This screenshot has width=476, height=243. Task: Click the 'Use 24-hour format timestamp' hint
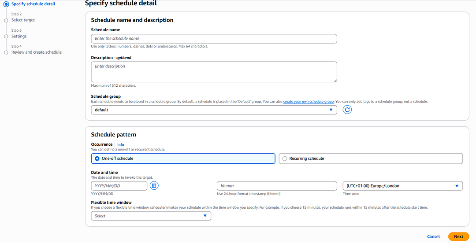249,194
